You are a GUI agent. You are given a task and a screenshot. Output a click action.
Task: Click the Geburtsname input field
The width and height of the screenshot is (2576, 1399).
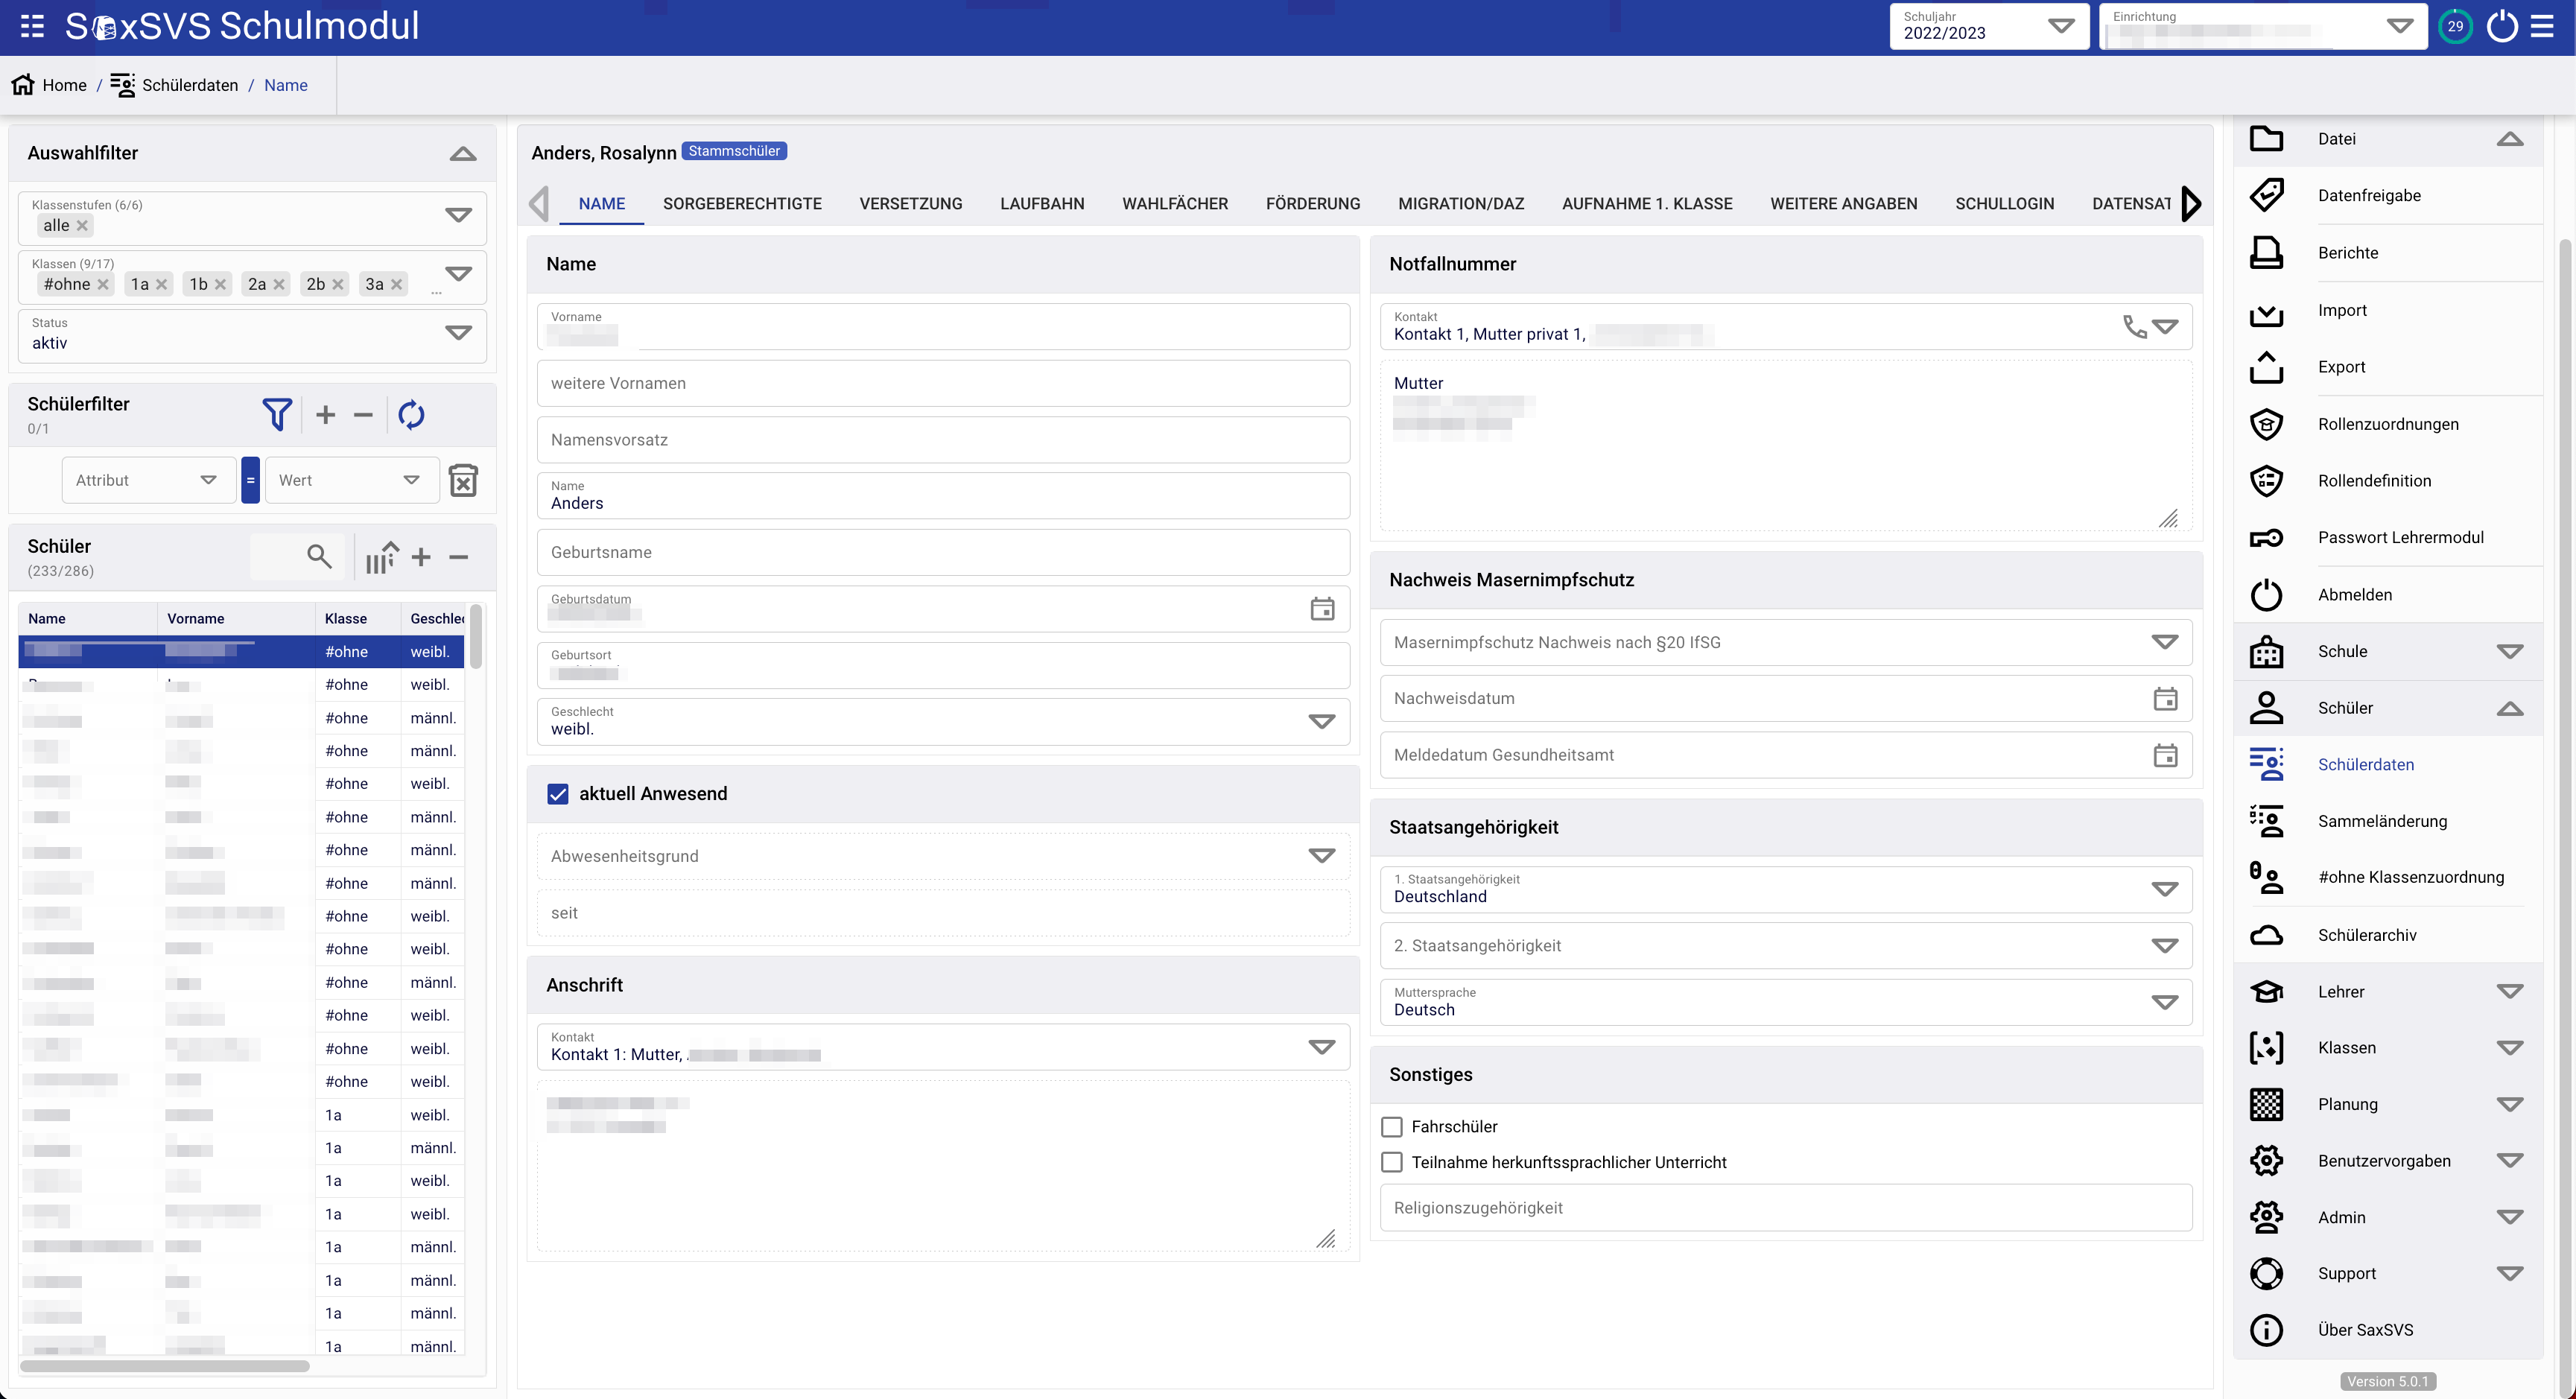pos(943,552)
